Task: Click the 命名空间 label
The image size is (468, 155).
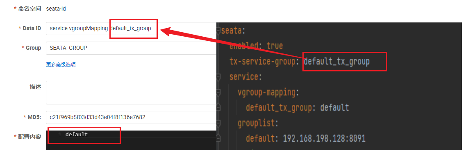Action: click(x=30, y=9)
